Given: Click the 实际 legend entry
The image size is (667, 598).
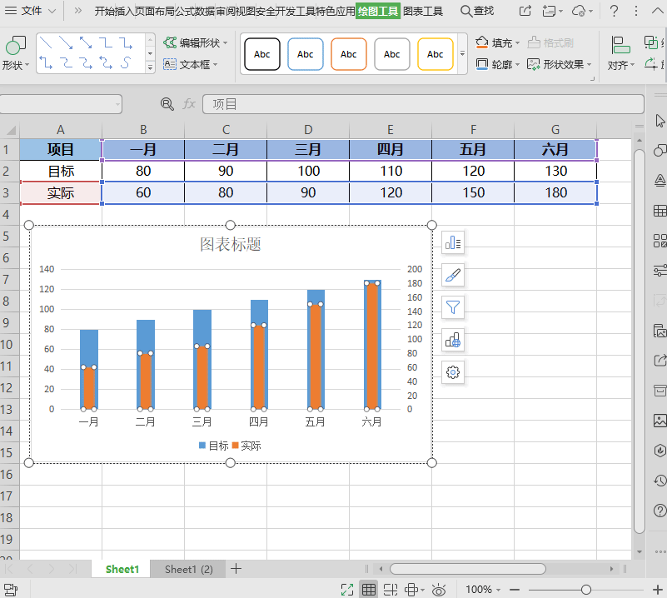Looking at the screenshot, I should (x=246, y=446).
